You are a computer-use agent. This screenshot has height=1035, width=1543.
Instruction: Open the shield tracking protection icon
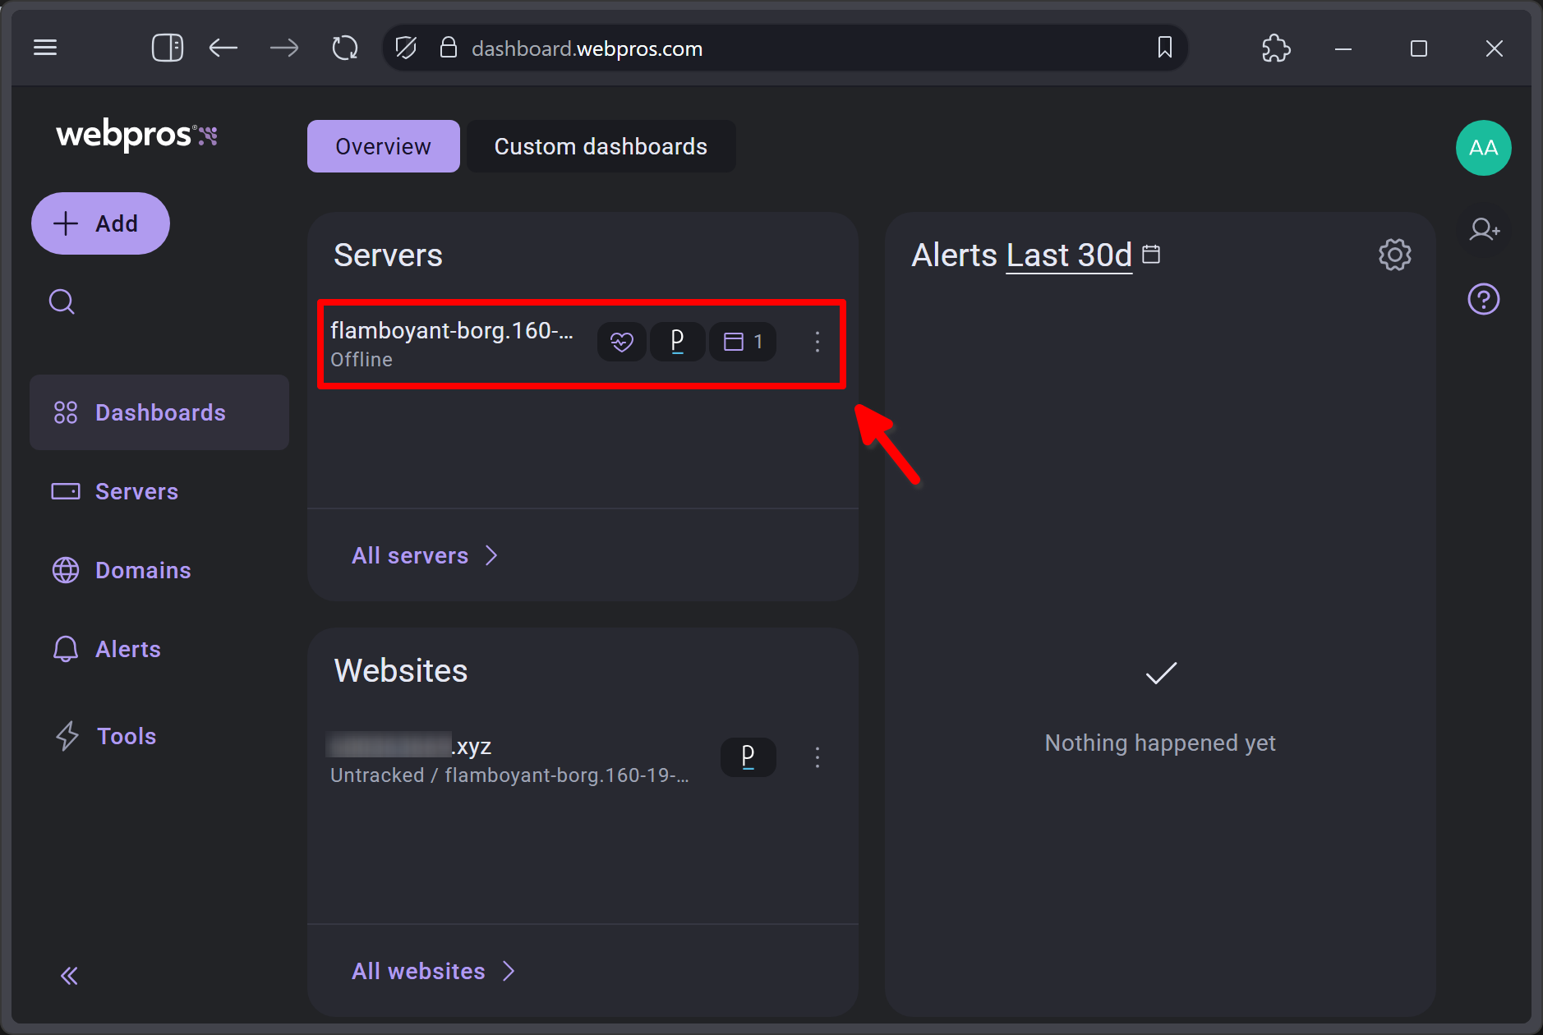[406, 48]
